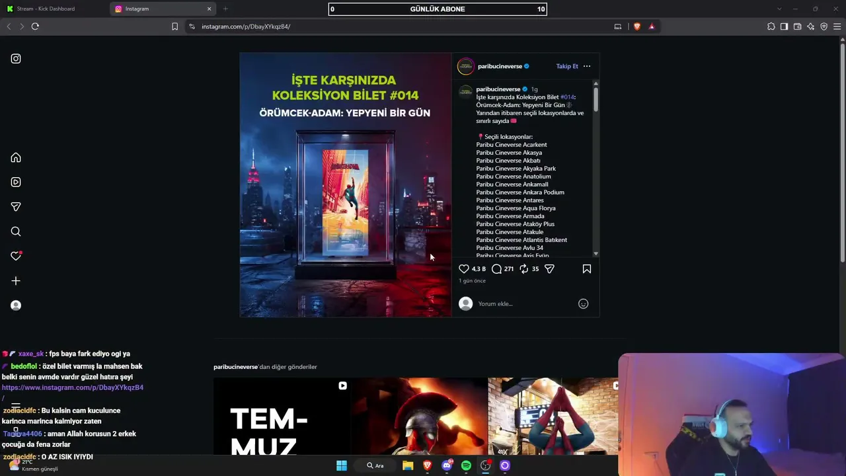Select the Instagram browser tab
This screenshot has width=846, height=476.
coord(163,9)
